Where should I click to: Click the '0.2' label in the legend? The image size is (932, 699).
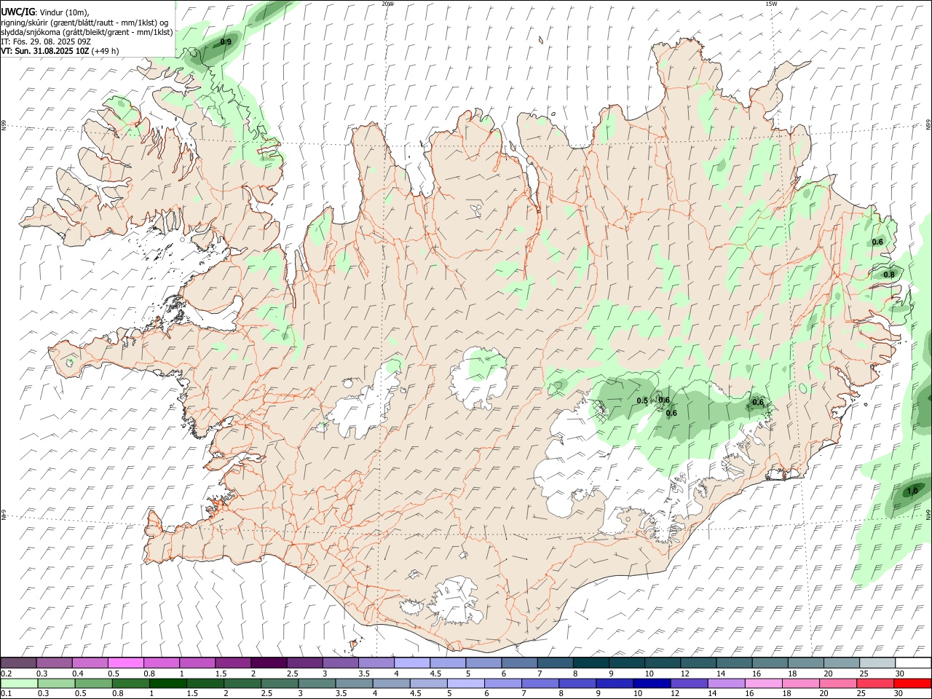(6, 674)
